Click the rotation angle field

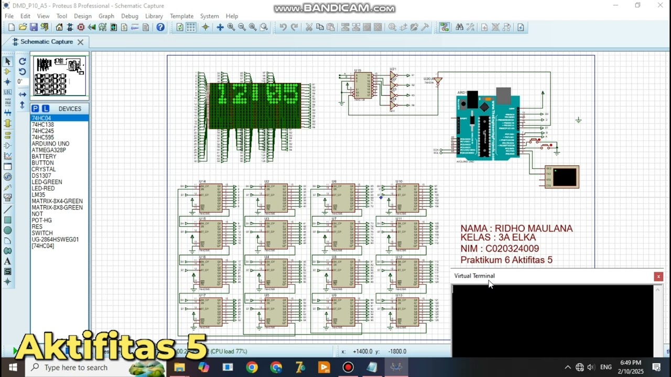click(x=21, y=82)
